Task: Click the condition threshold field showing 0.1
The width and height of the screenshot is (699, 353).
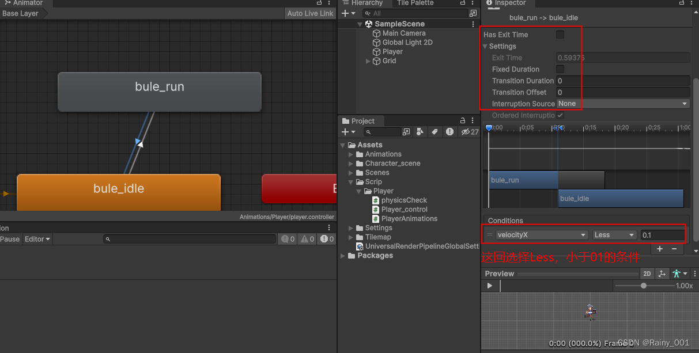Action: (x=662, y=235)
